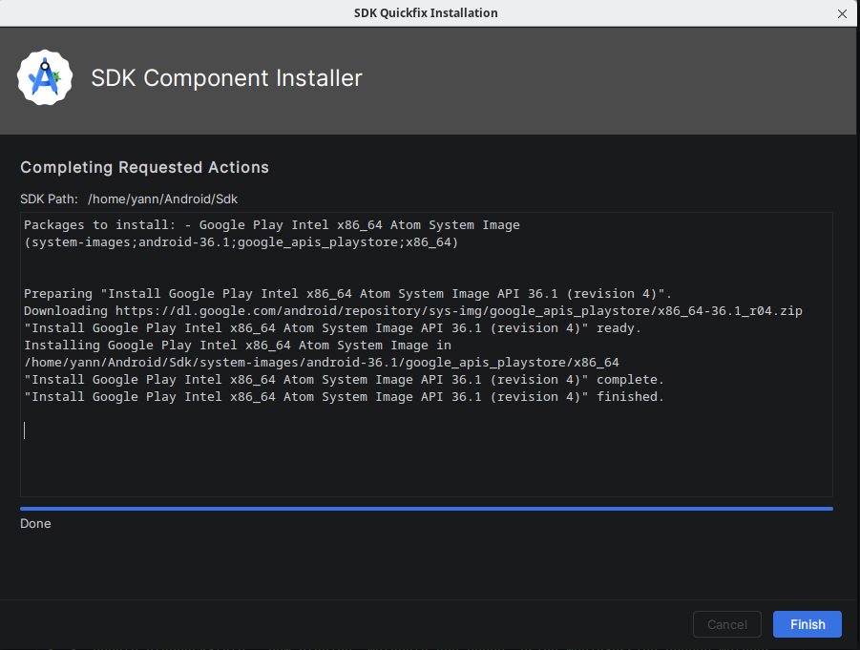Place cursor on Packages to install line
Screen dimensions: 860x650
click(x=271, y=225)
